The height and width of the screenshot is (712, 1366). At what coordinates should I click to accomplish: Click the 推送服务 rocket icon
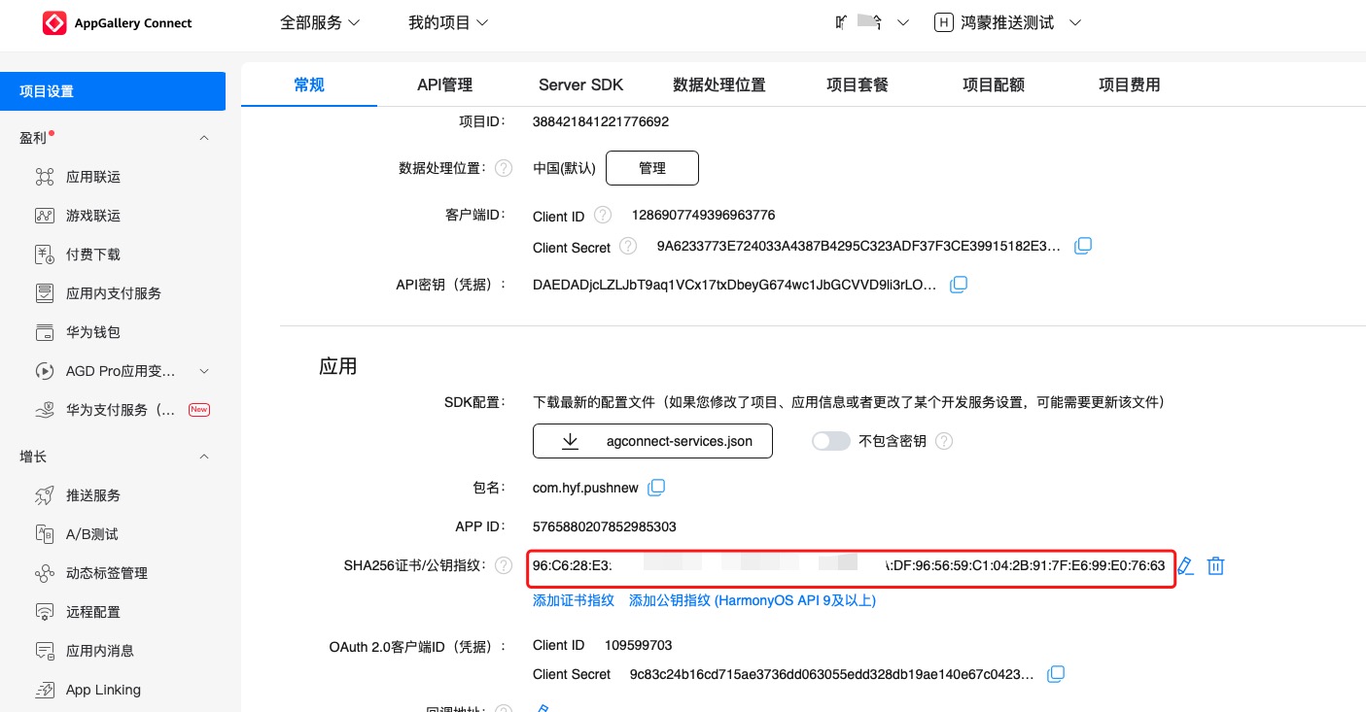point(44,495)
